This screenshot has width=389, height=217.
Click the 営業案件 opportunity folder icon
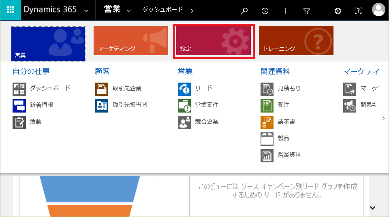184,106
